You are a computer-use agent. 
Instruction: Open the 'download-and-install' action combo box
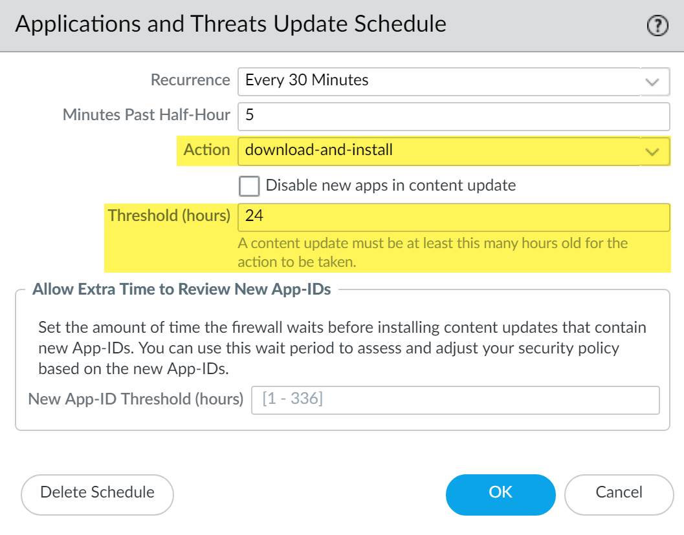coord(439,151)
